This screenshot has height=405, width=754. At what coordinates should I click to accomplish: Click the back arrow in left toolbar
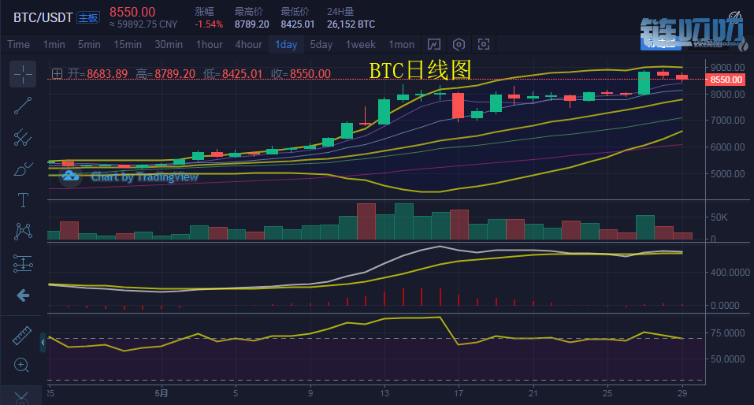[x=23, y=295]
